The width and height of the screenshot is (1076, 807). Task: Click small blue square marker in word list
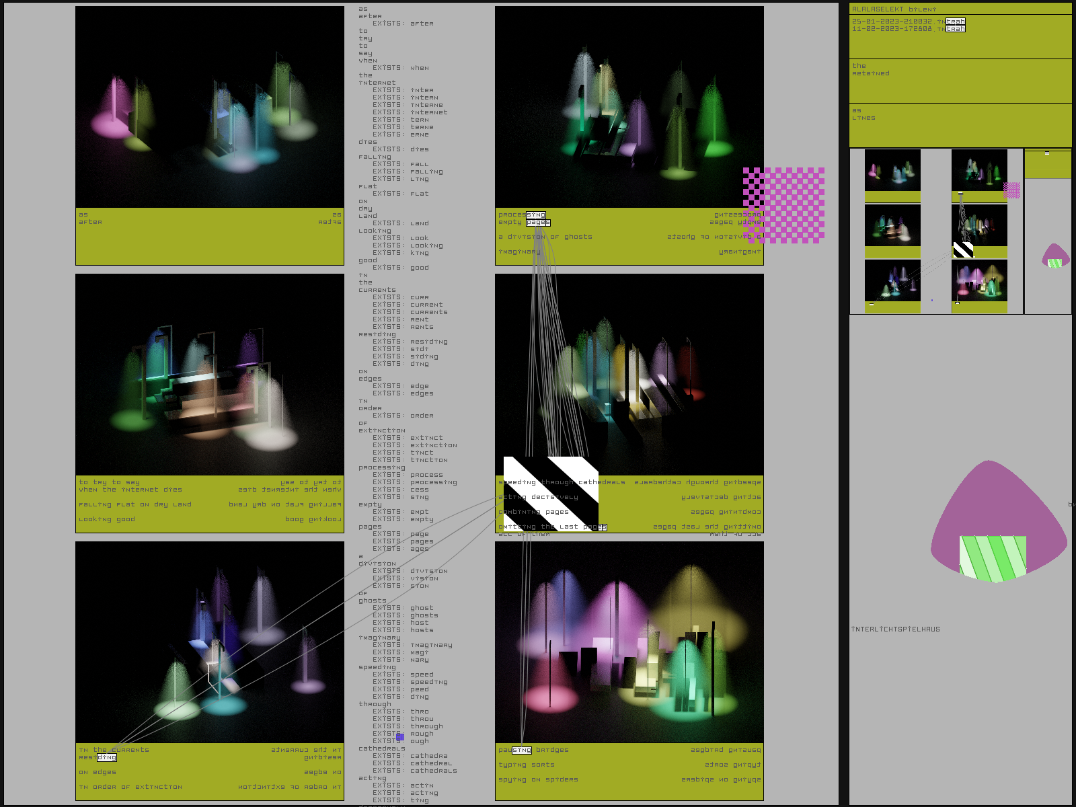click(400, 737)
